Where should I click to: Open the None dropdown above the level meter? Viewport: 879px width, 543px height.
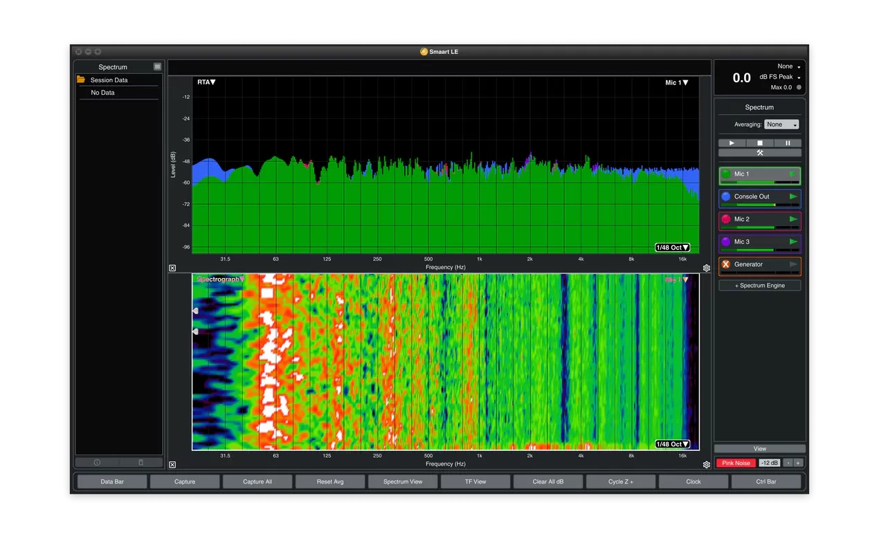788,66
